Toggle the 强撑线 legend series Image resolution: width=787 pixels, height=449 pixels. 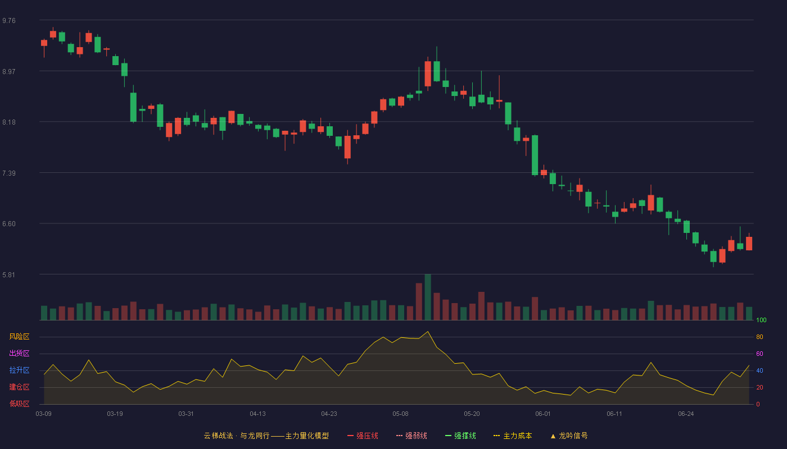point(460,436)
